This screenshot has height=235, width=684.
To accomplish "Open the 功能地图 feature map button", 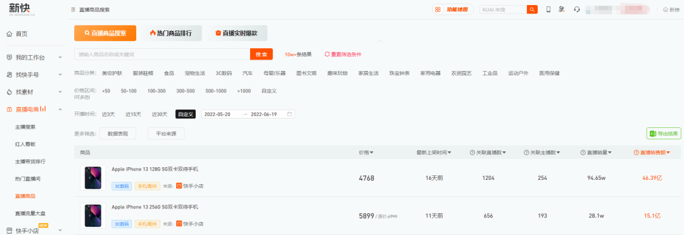I will [x=453, y=10].
